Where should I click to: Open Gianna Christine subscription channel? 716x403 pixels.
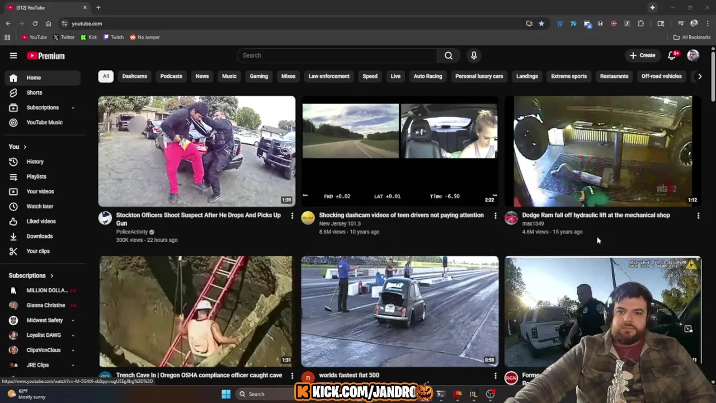pyautogui.click(x=43, y=305)
